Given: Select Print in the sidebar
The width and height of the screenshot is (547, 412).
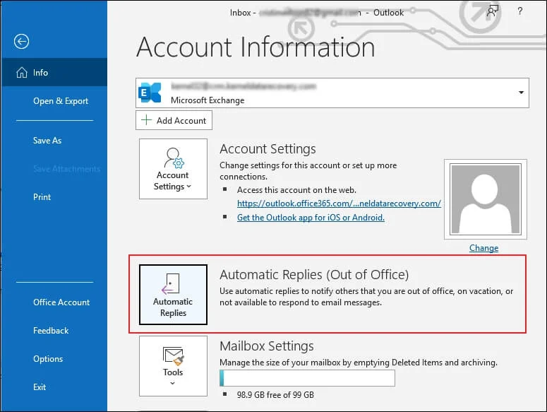Looking at the screenshot, I should point(42,197).
